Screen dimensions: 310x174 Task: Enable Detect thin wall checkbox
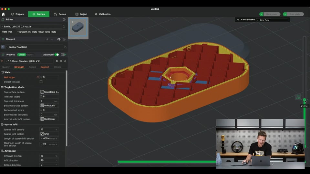click(x=41, y=82)
